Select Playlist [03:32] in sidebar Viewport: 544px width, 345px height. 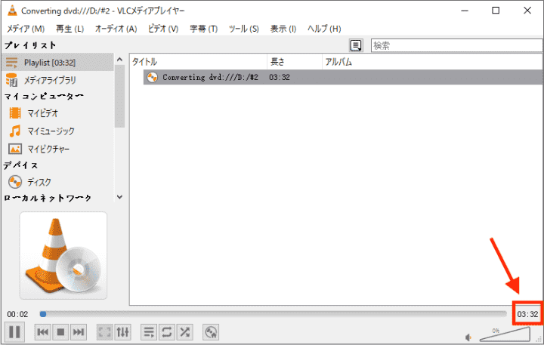tap(57, 63)
